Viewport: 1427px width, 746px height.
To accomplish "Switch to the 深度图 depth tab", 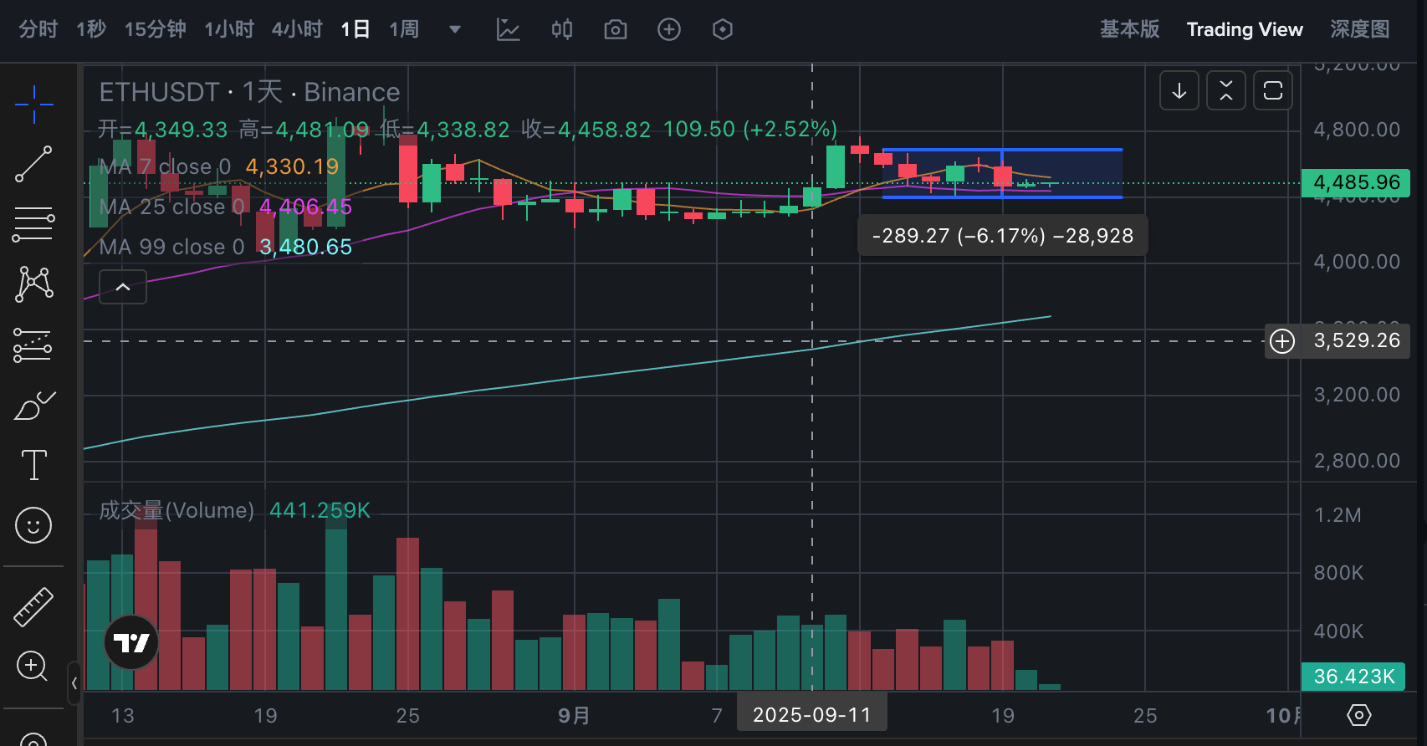I will click(1359, 30).
